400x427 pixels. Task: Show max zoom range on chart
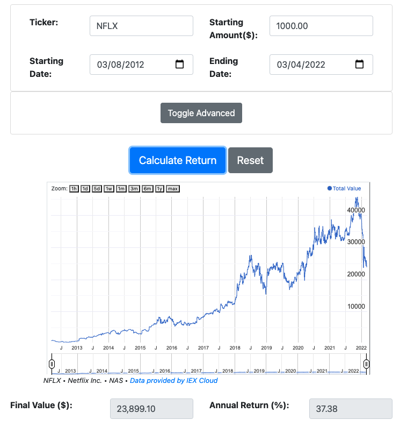tap(173, 189)
